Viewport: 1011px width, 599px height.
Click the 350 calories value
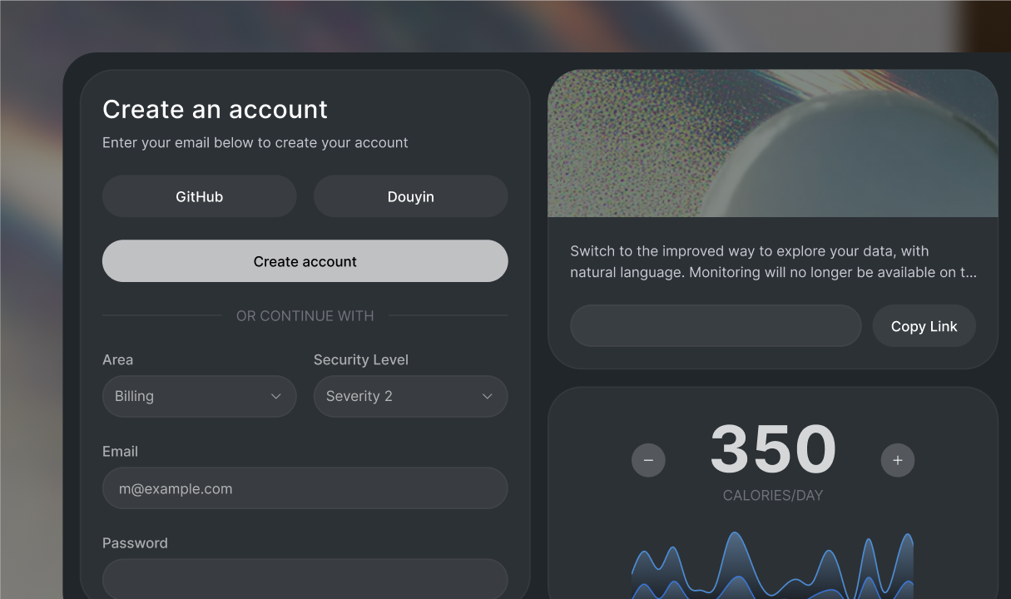tap(773, 450)
